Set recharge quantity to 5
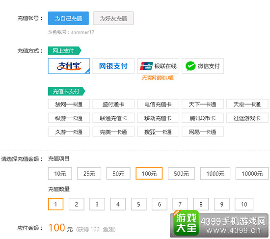 pos(138,204)
